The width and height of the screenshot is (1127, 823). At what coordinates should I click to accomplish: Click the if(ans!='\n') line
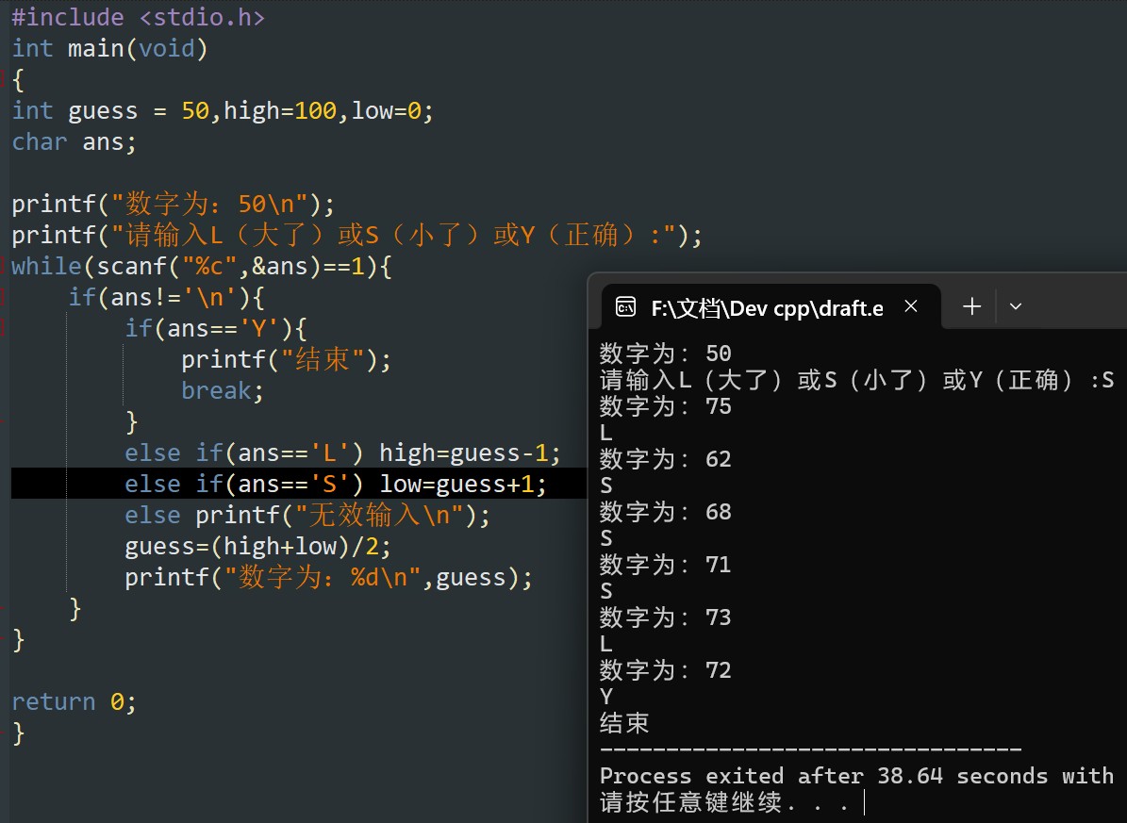click(x=166, y=298)
